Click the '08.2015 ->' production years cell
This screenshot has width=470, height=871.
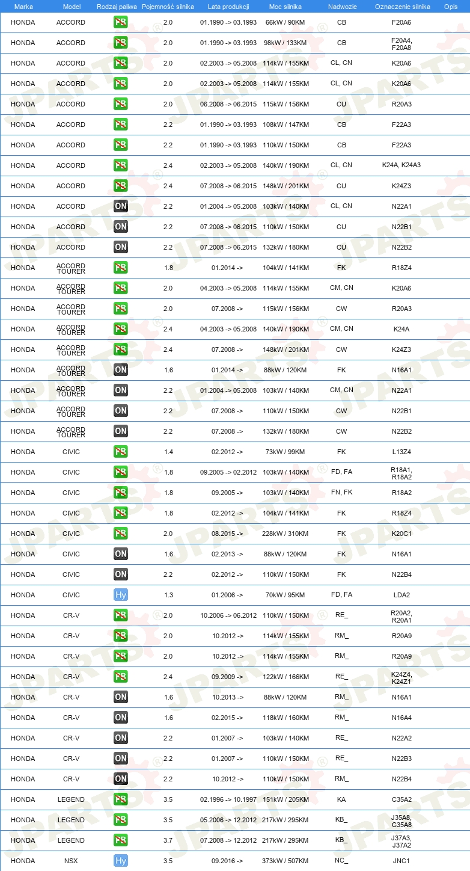227,534
